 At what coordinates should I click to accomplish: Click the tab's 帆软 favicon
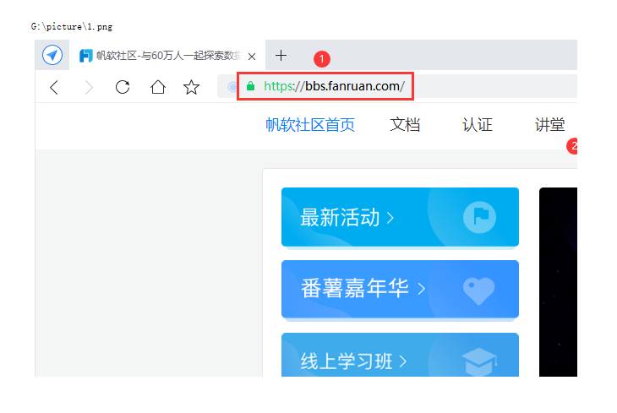(85, 56)
